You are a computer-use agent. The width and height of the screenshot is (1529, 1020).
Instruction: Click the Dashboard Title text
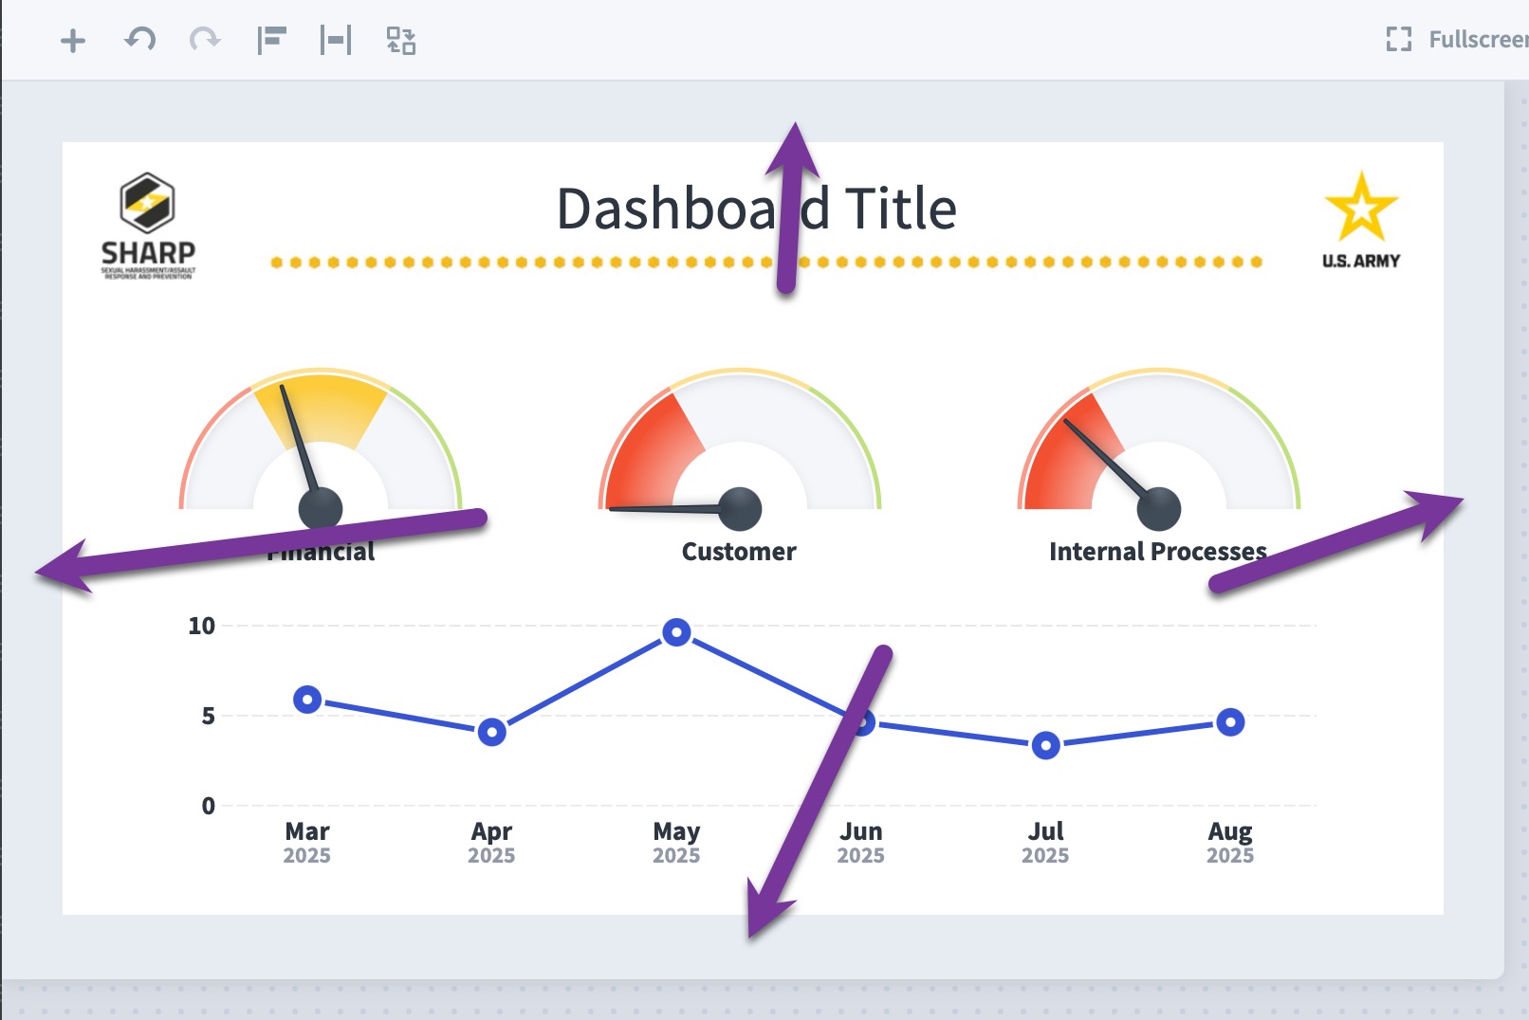756,209
